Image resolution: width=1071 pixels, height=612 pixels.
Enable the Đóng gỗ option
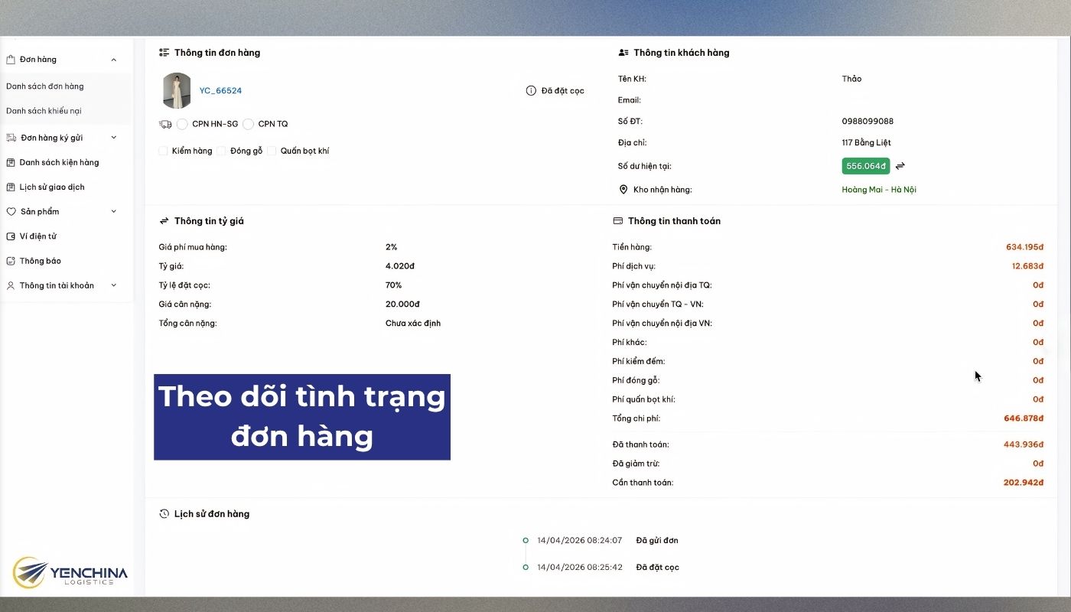pyautogui.click(x=221, y=151)
